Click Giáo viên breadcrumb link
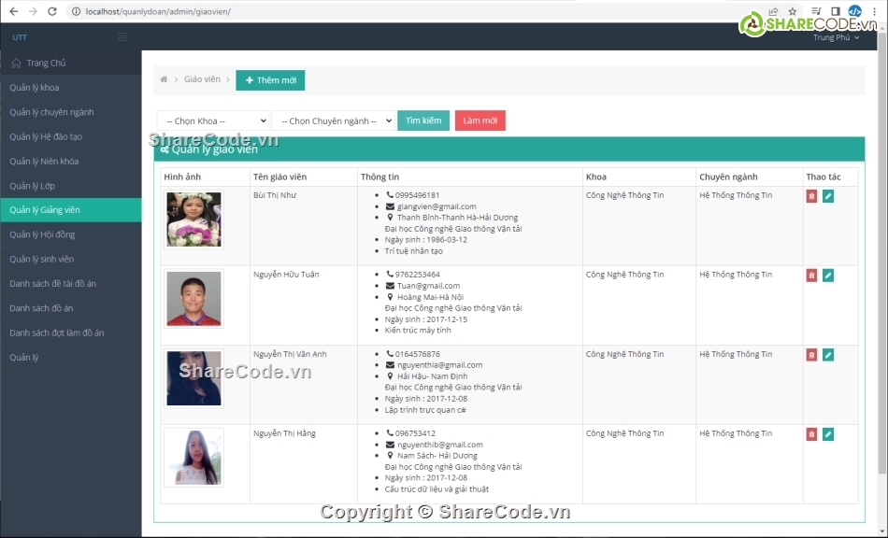 pyautogui.click(x=202, y=79)
